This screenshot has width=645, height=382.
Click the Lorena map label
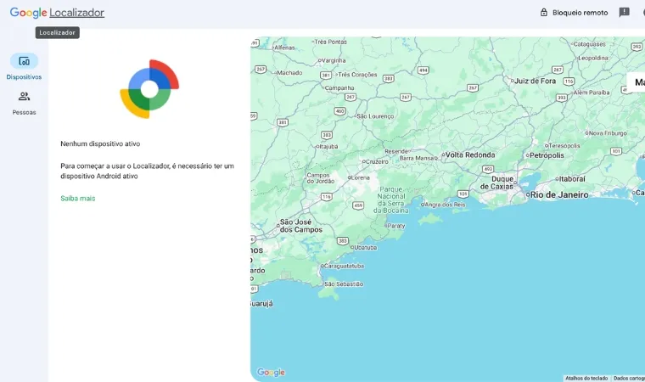click(361, 177)
